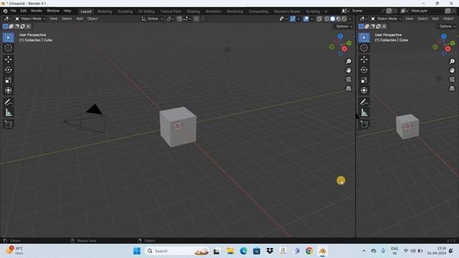Open the shading options dropdown arrow

click(350, 19)
